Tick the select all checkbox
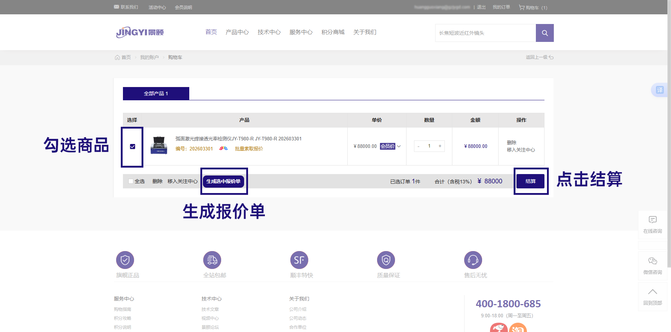The image size is (671, 332). point(131,181)
